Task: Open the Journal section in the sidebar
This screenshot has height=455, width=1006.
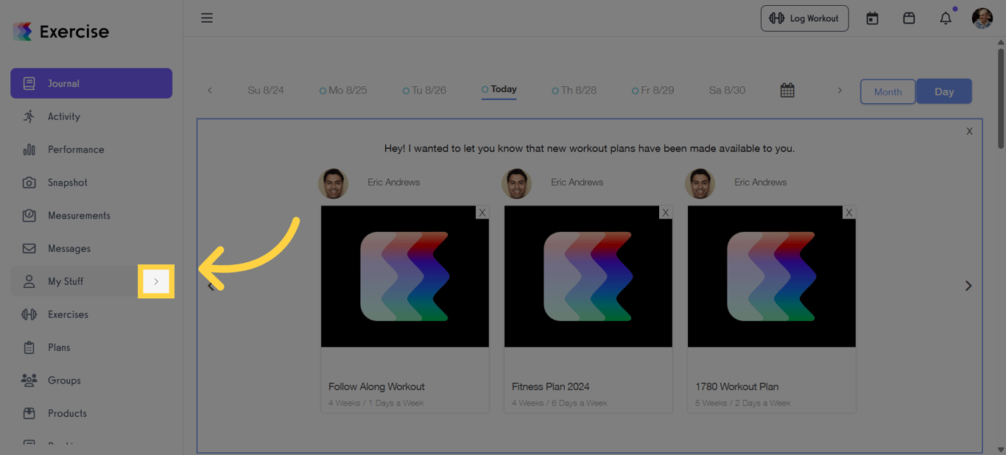Action: click(64, 83)
